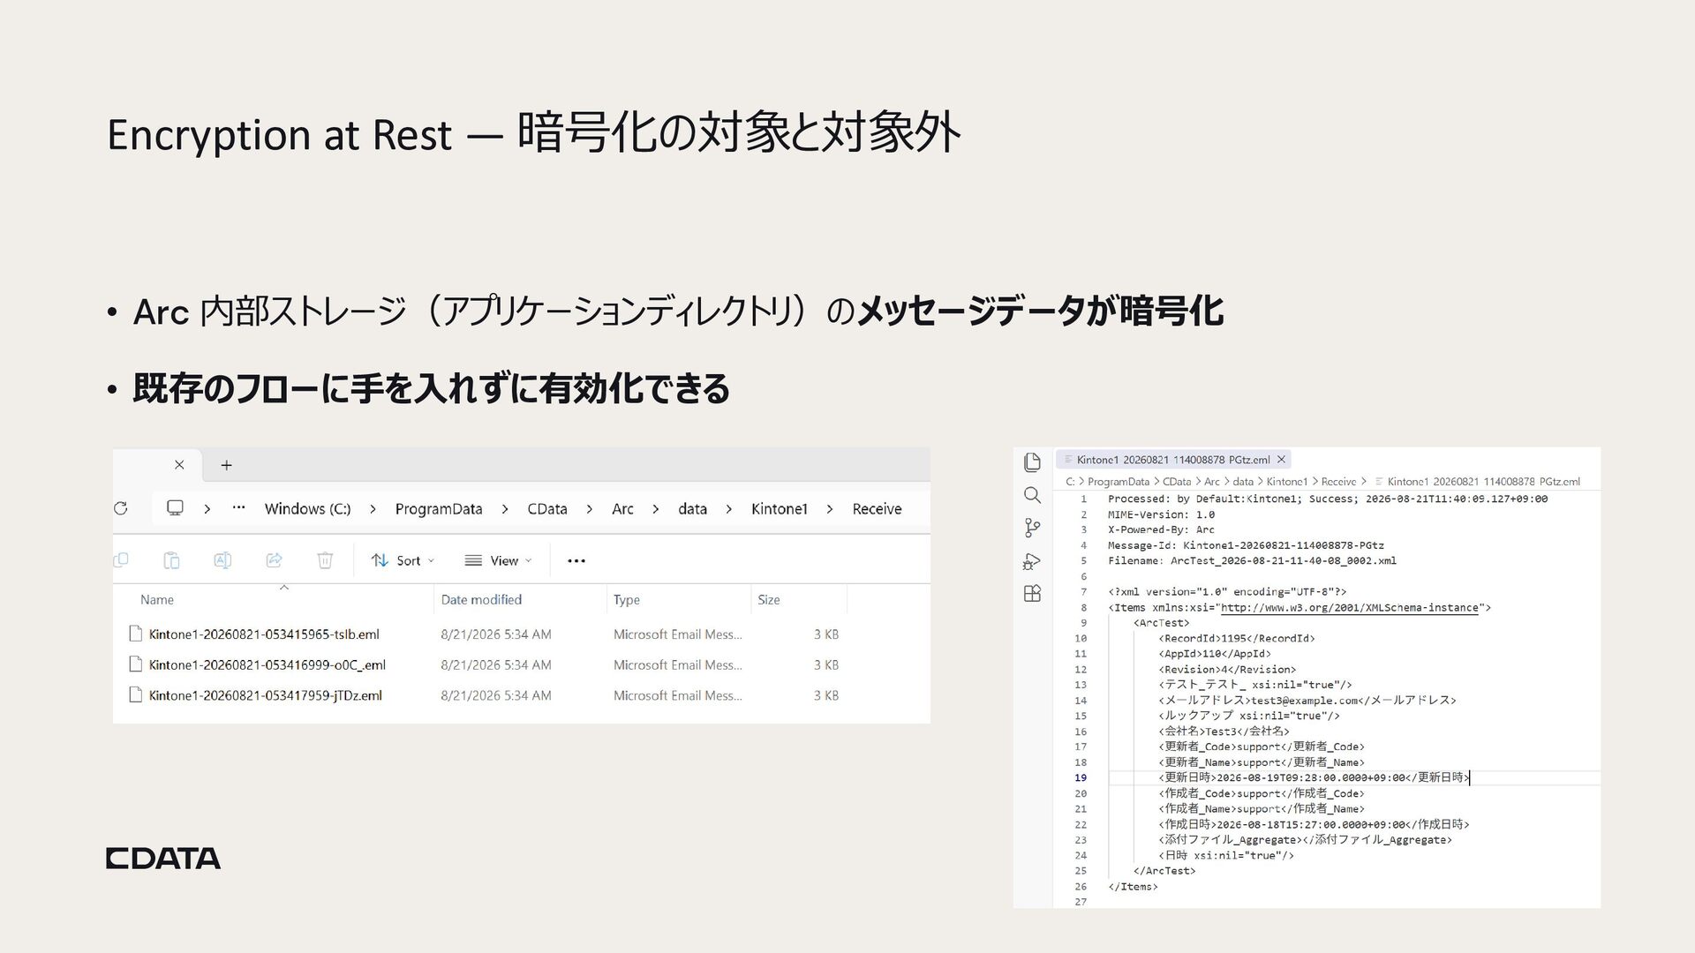Click the test3@example.com line

(x=1307, y=701)
